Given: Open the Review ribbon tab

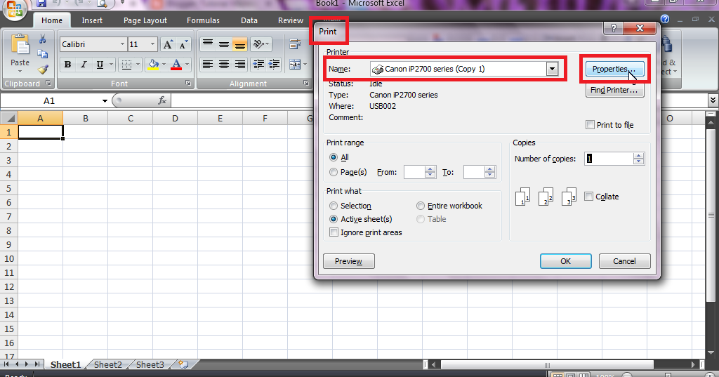Looking at the screenshot, I should 290,20.
